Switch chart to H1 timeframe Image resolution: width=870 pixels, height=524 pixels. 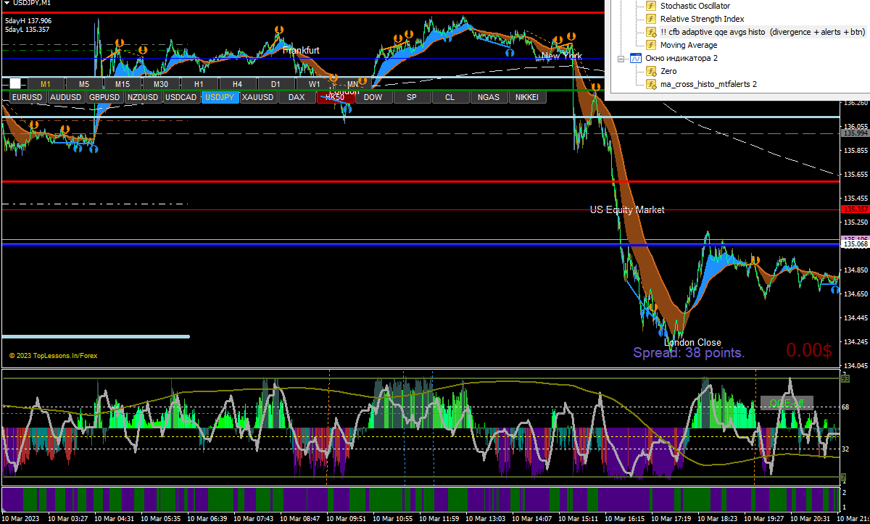[199, 83]
